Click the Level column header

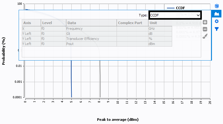(x=53, y=23)
